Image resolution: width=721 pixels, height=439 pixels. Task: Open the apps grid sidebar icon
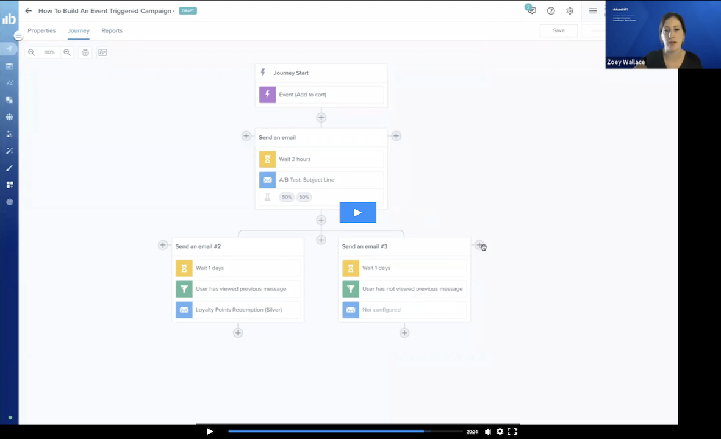[9, 185]
